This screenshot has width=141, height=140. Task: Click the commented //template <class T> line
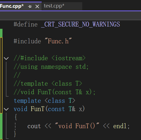click(x=48, y=84)
